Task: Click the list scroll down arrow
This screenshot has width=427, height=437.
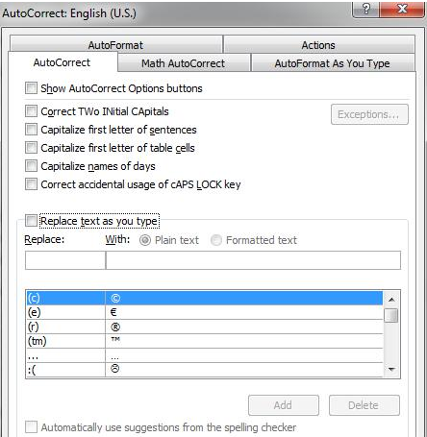Action: [x=391, y=370]
